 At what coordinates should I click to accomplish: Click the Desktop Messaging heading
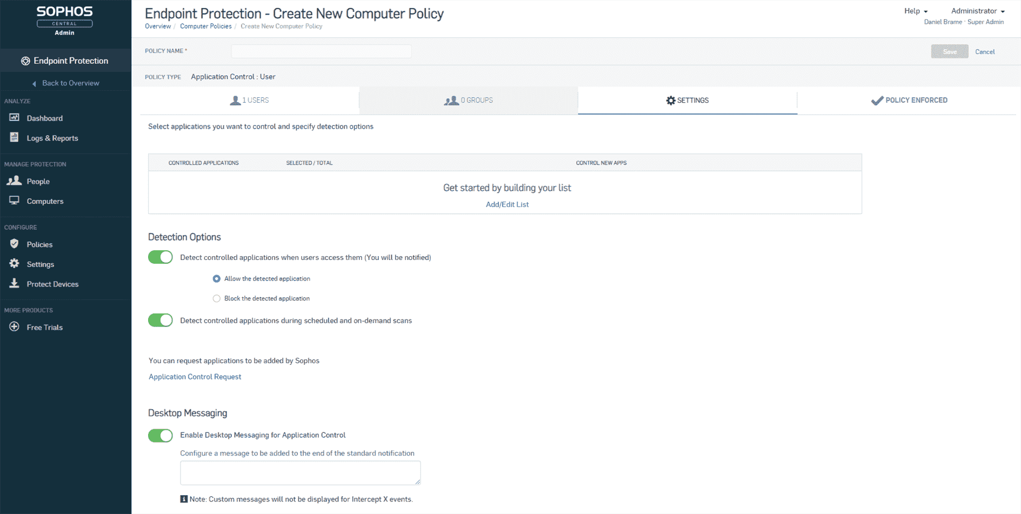coord(188,413)
